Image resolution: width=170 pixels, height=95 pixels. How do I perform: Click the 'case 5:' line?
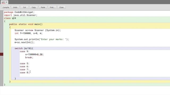(x=24, y=63)
